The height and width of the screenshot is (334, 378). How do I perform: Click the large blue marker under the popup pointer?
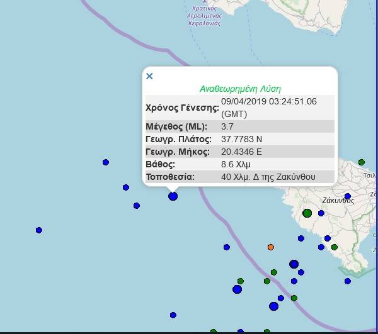(x=173, y=196)
